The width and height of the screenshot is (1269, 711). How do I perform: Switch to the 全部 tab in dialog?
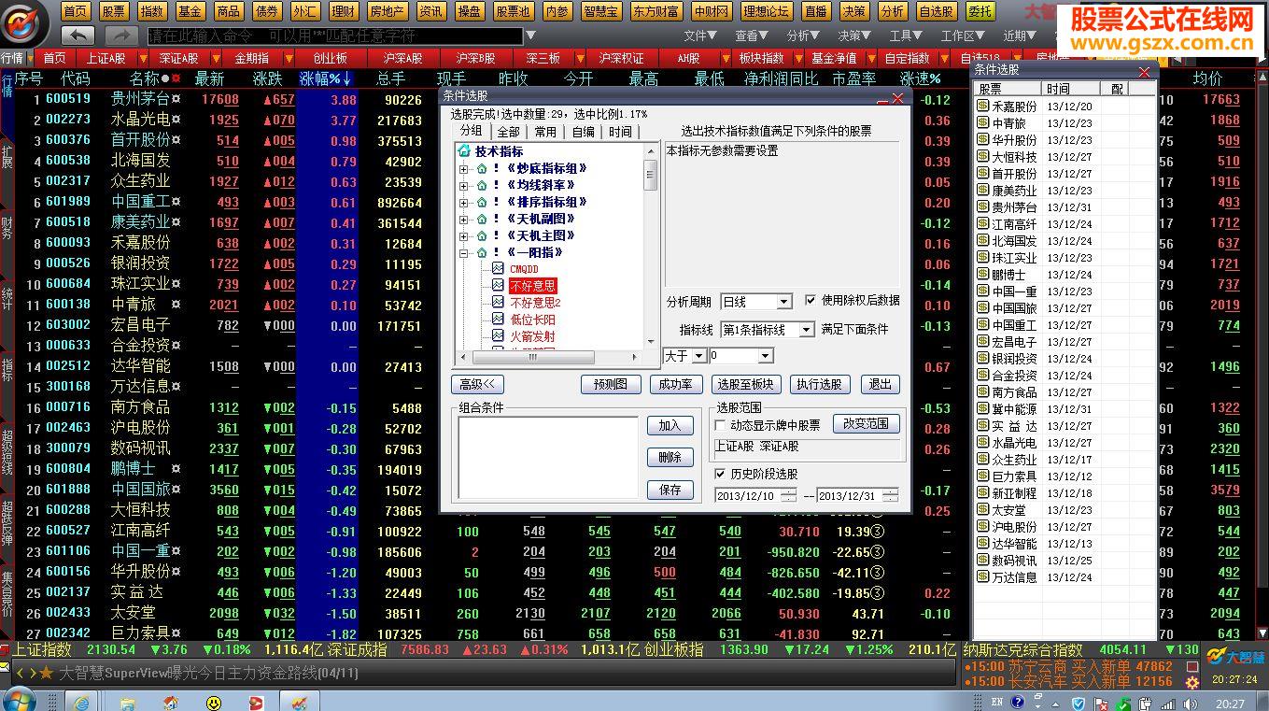(x=509, y=132)
